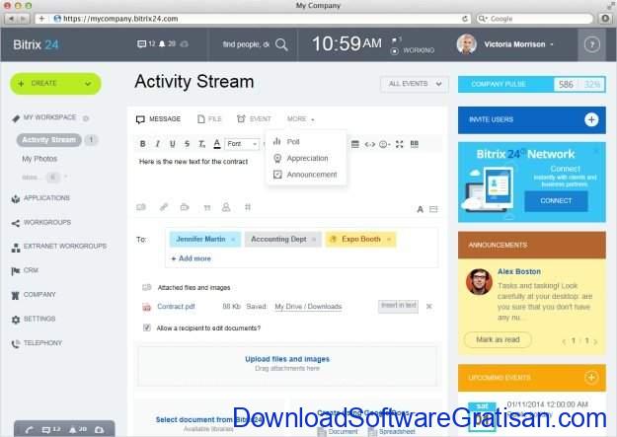The height and width of the screenshot is (437, 617).
Task: Open the My Drive / Downloads link
Action: click(308, 307)
